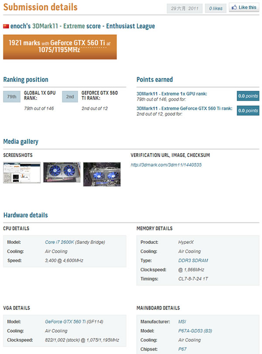Open the Enthusiast League link in title
Screen dimensions: 262x354
pyautogui.click(x=131, y=26)
